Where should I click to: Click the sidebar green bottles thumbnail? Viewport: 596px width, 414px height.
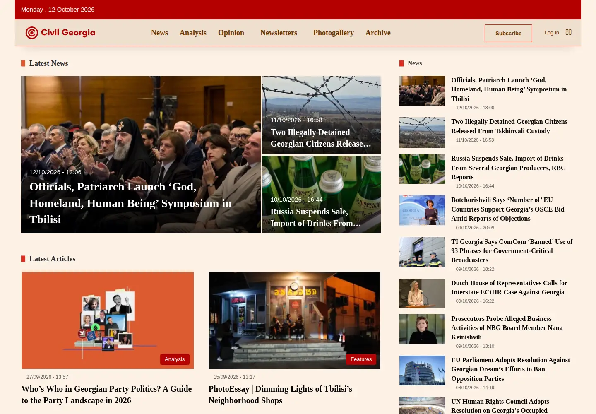(422, 169)
